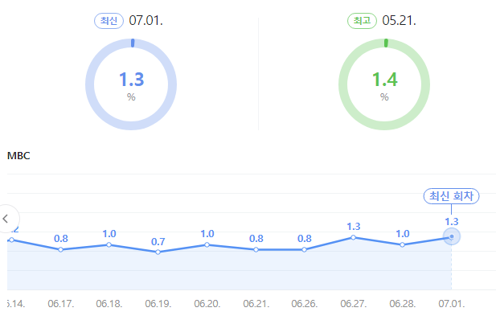This screenshot has width=496, height=320.
Task: Click the previous arrow on the ratings chart
Action: click(x=6, y=219)
